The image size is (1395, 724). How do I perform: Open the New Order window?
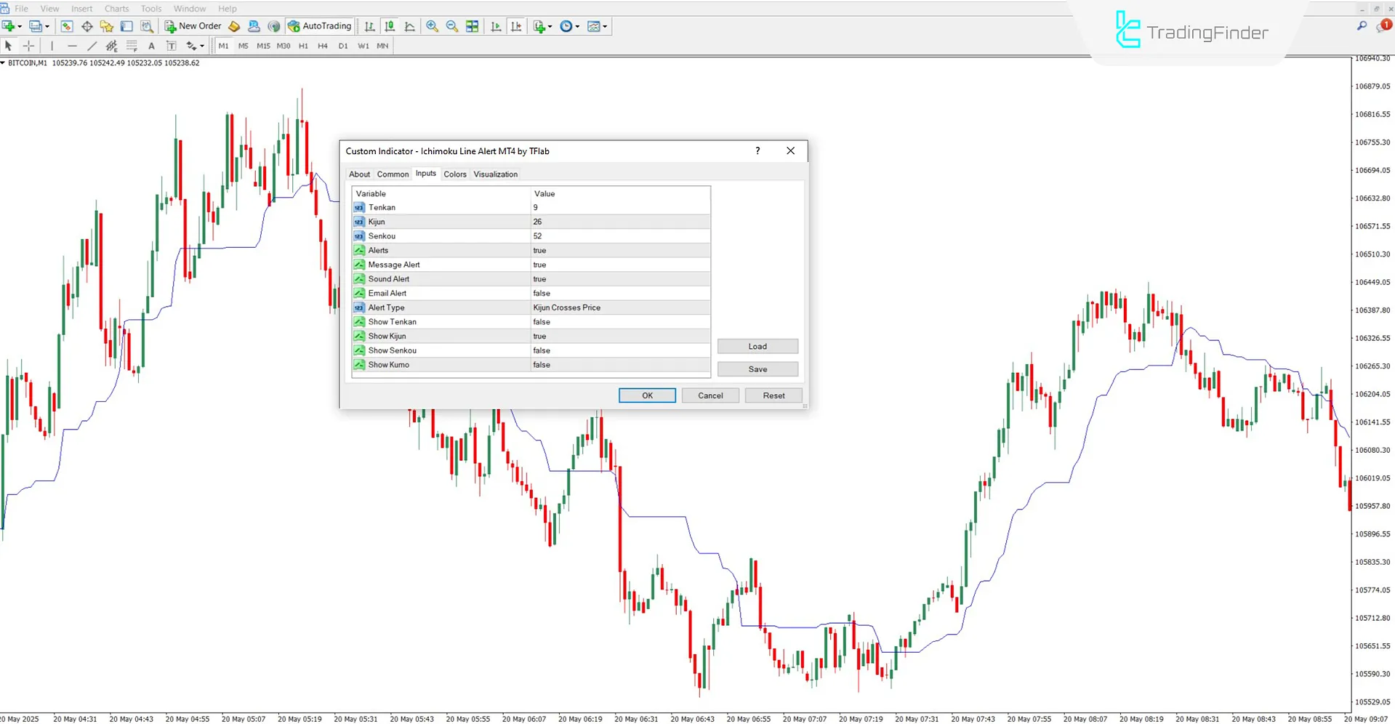point(193,25)
